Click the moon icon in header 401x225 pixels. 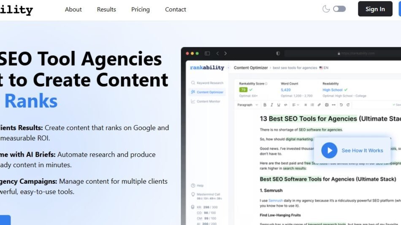326,9
